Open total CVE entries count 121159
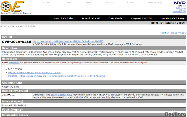The height and width of the screenshot is (117, 187). pos(180,23)
